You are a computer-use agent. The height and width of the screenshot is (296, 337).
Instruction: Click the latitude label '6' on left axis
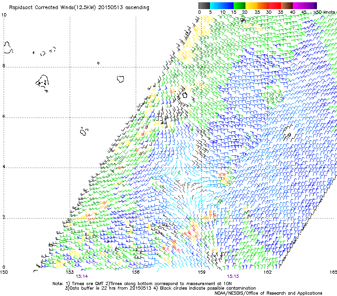click(4, 116)
